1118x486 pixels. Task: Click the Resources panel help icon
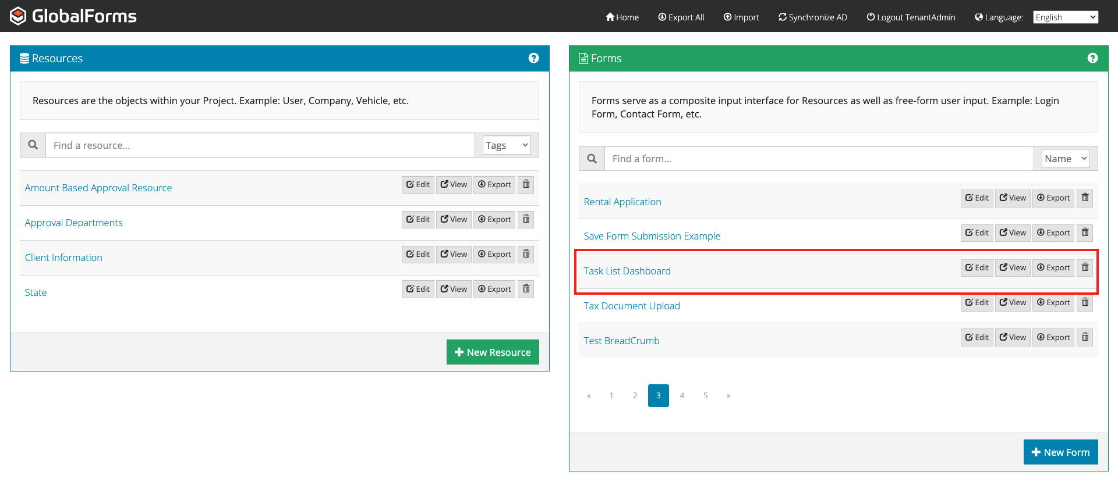[533, 58]
